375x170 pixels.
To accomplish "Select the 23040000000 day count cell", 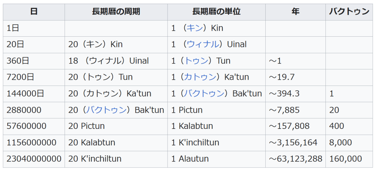I will point(34,159).
